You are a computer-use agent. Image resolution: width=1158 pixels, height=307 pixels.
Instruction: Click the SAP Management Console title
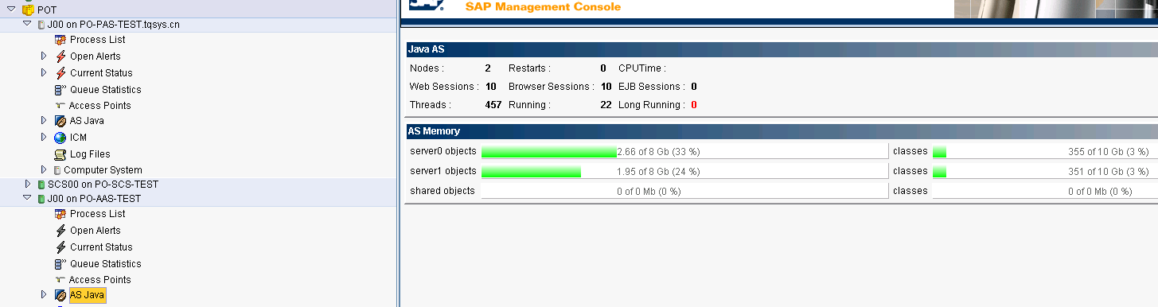pyautogui.click(x=543, y=7)
